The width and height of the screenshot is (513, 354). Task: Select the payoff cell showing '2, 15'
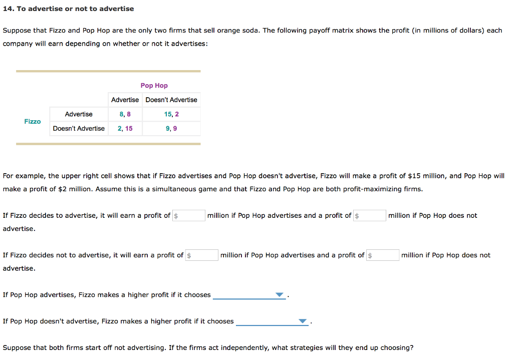125,128
